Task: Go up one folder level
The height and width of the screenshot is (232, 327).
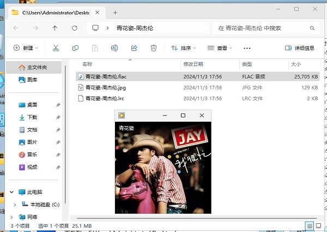Action: tap(55, 28)
